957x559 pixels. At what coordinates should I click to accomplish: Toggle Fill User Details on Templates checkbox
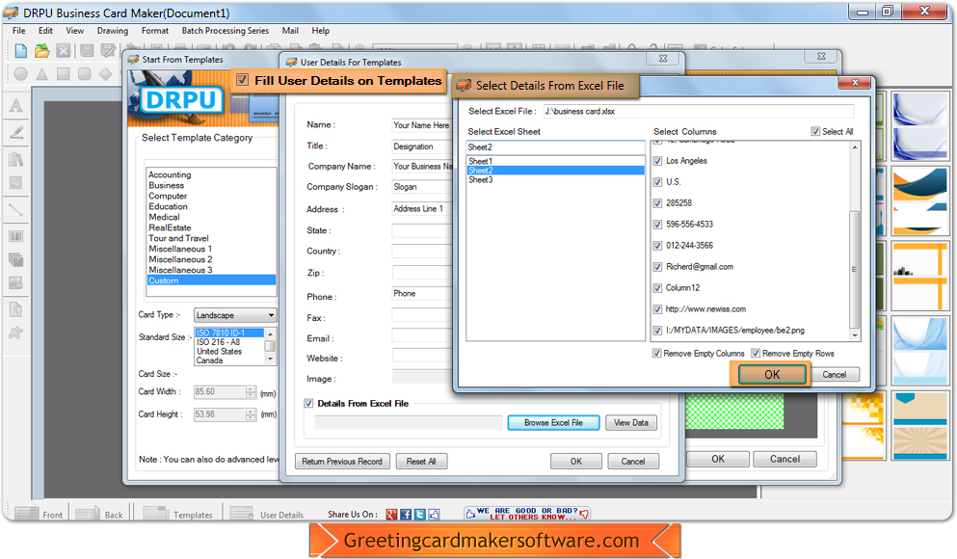[242, 80]
